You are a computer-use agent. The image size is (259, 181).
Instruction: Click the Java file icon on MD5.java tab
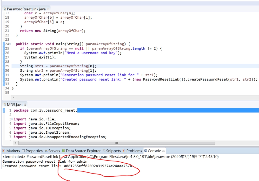[5, 105]
